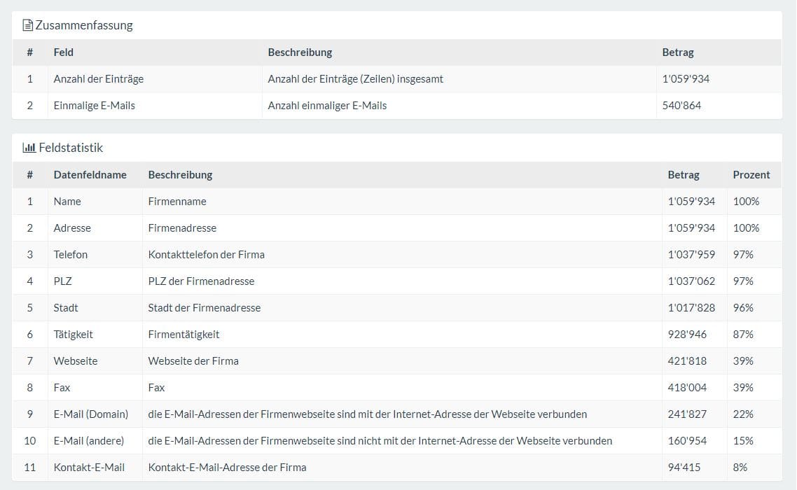Click the PLZ der Firmenadresse description

coord(201,281)
